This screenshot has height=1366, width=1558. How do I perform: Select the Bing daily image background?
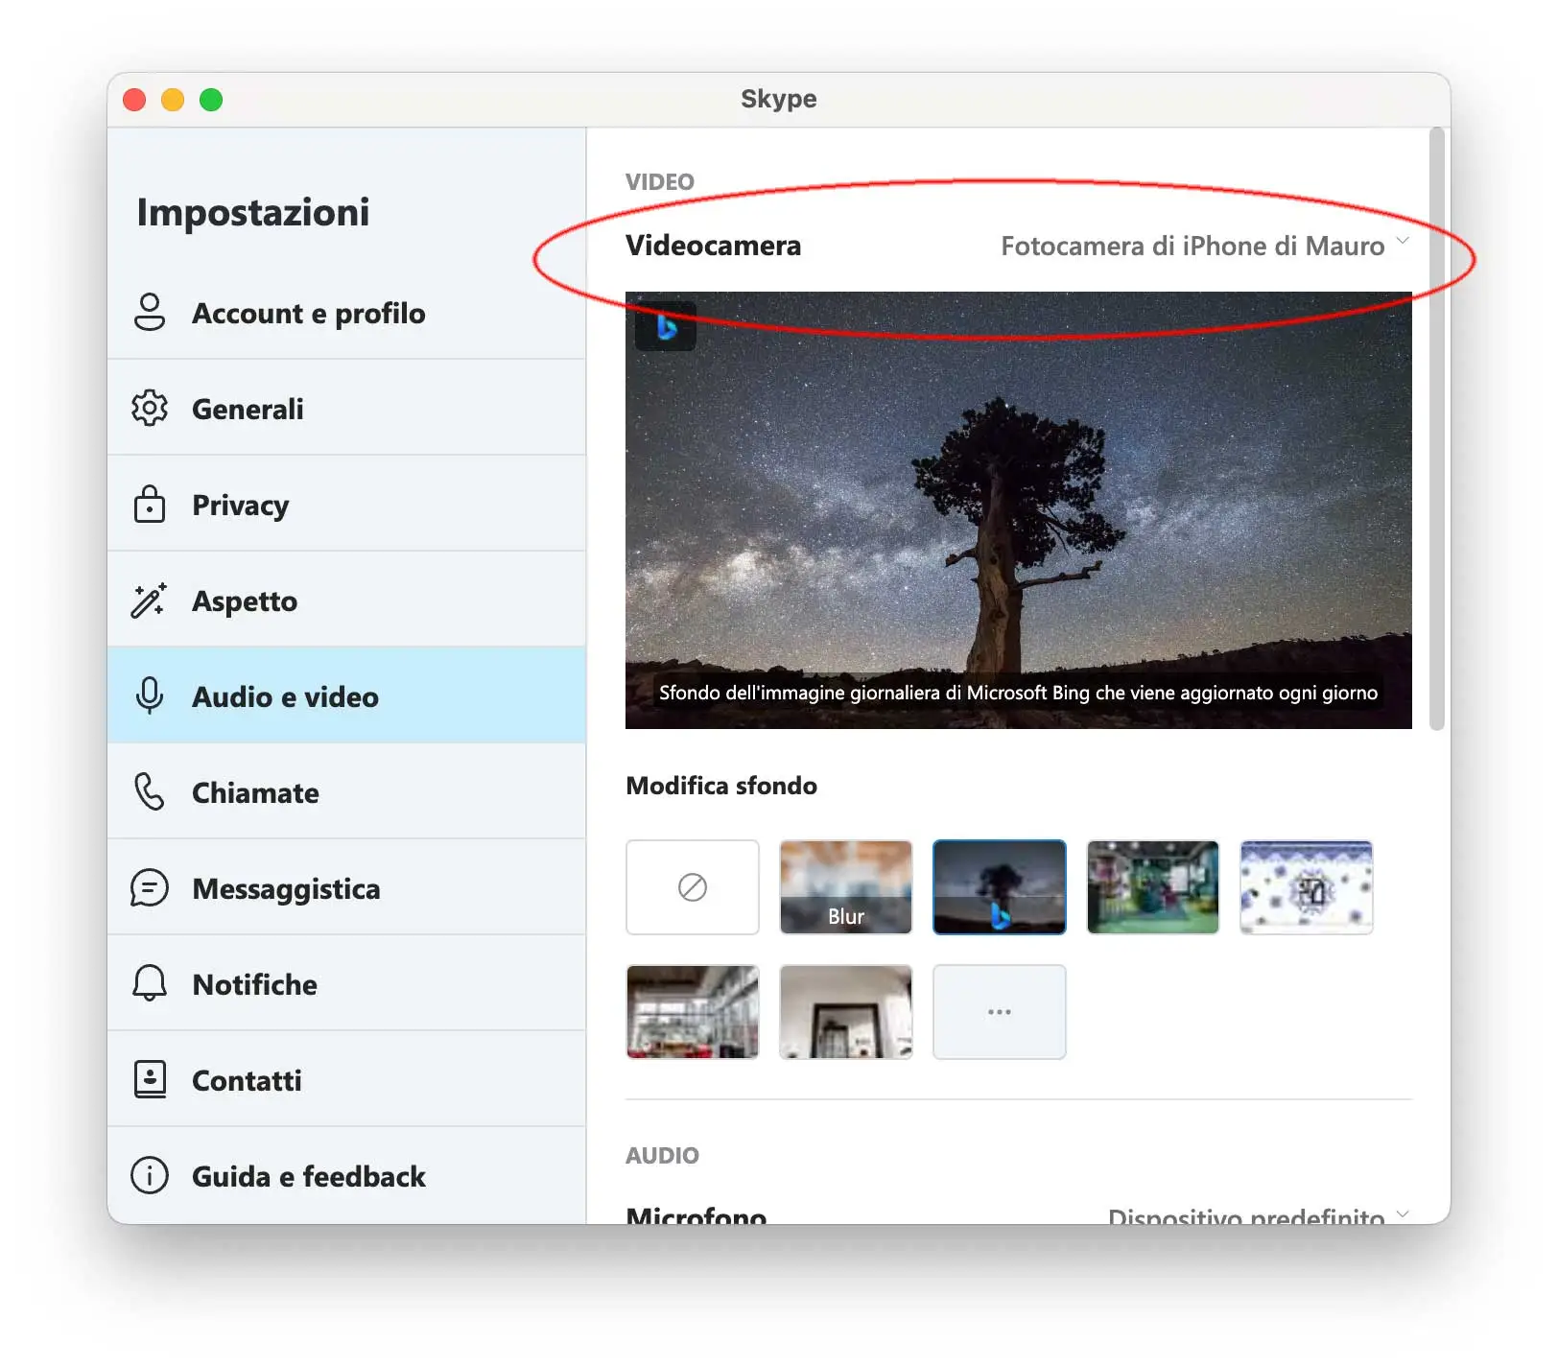999,886
